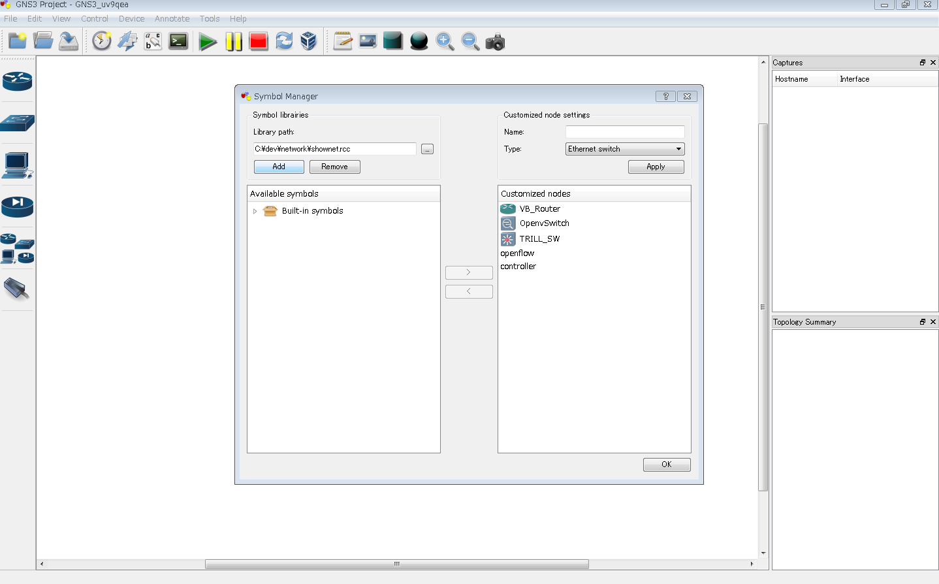Apply the customized node settings
This screenshot has height=584, width=939.
(x=656, y=167)
